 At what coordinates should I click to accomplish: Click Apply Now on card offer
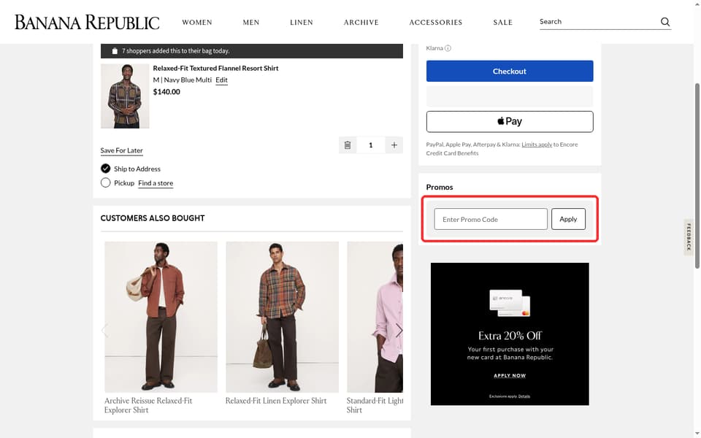[x=510, y=375]
